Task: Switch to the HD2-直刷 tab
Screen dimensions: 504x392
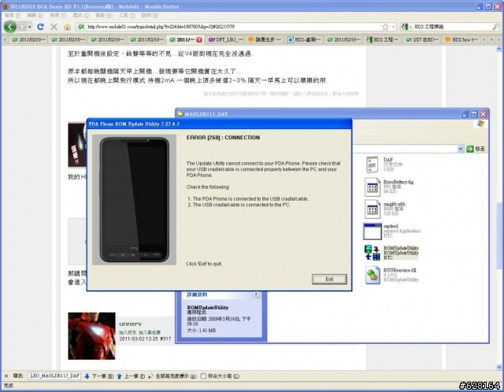Action: point(304,39)
